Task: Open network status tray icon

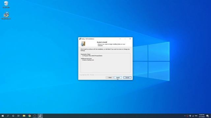Action: click(193, 116)
